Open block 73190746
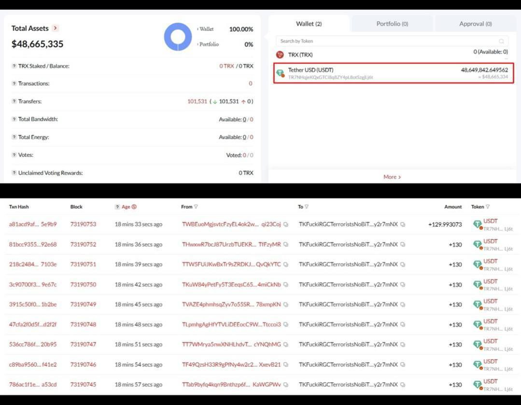 click(x=83, y=364)
